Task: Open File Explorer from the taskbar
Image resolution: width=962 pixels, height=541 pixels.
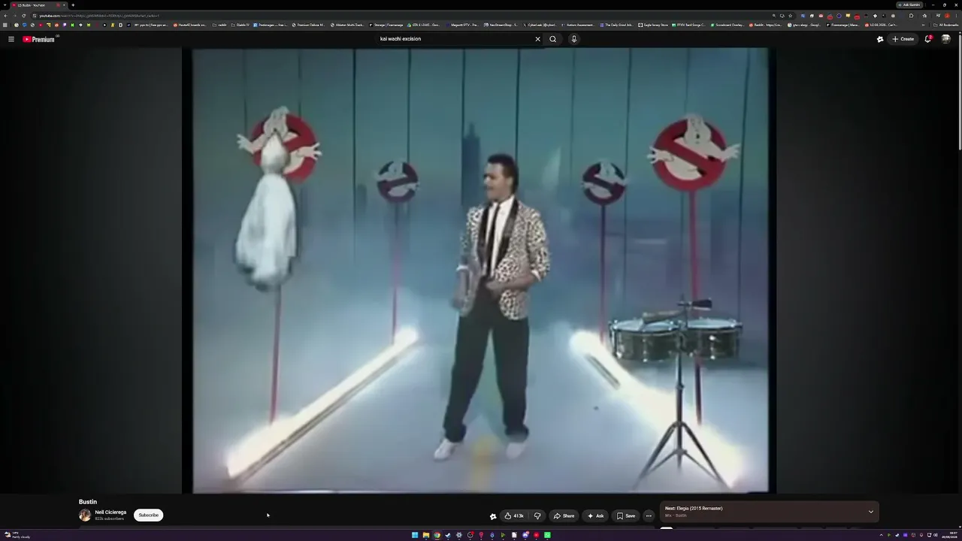Action: 425,535
